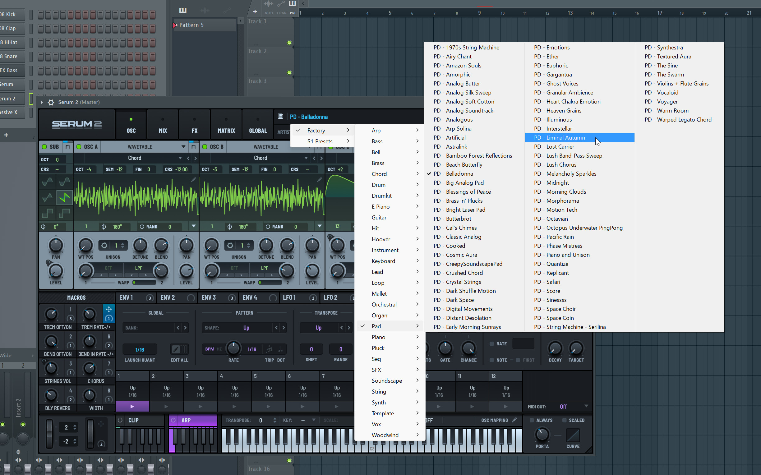Adjust the pitch bend wheel strip
Screen dimensions: 761x475
coord(49,434)
